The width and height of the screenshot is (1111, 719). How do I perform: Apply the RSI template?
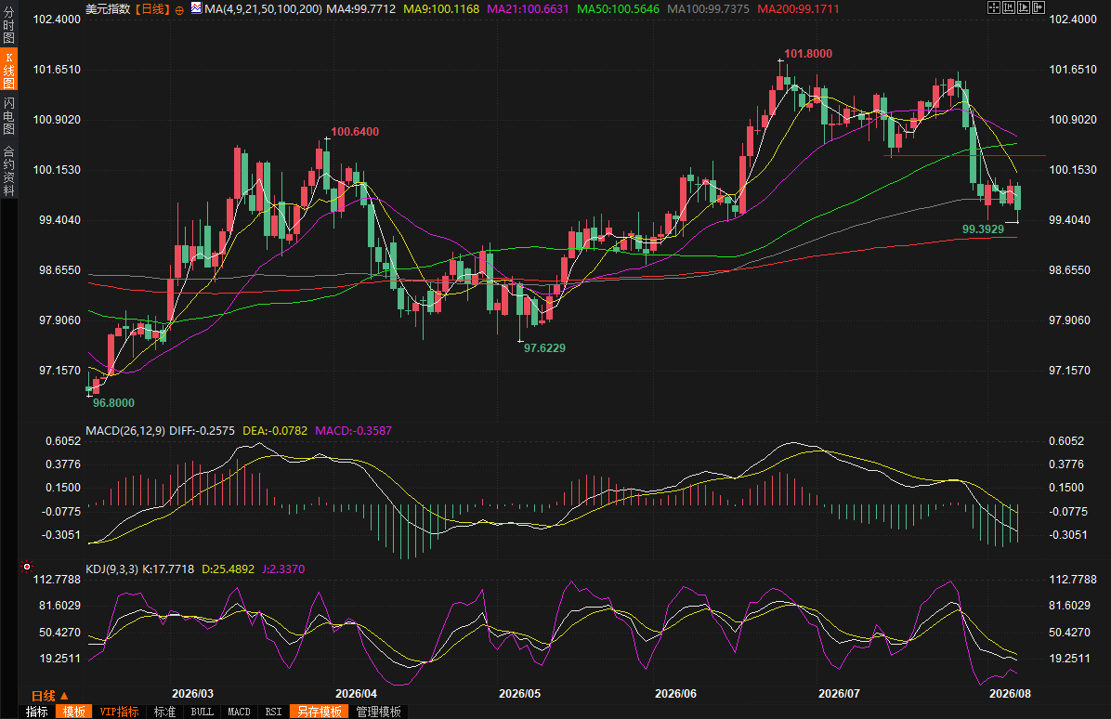[273, 712]
